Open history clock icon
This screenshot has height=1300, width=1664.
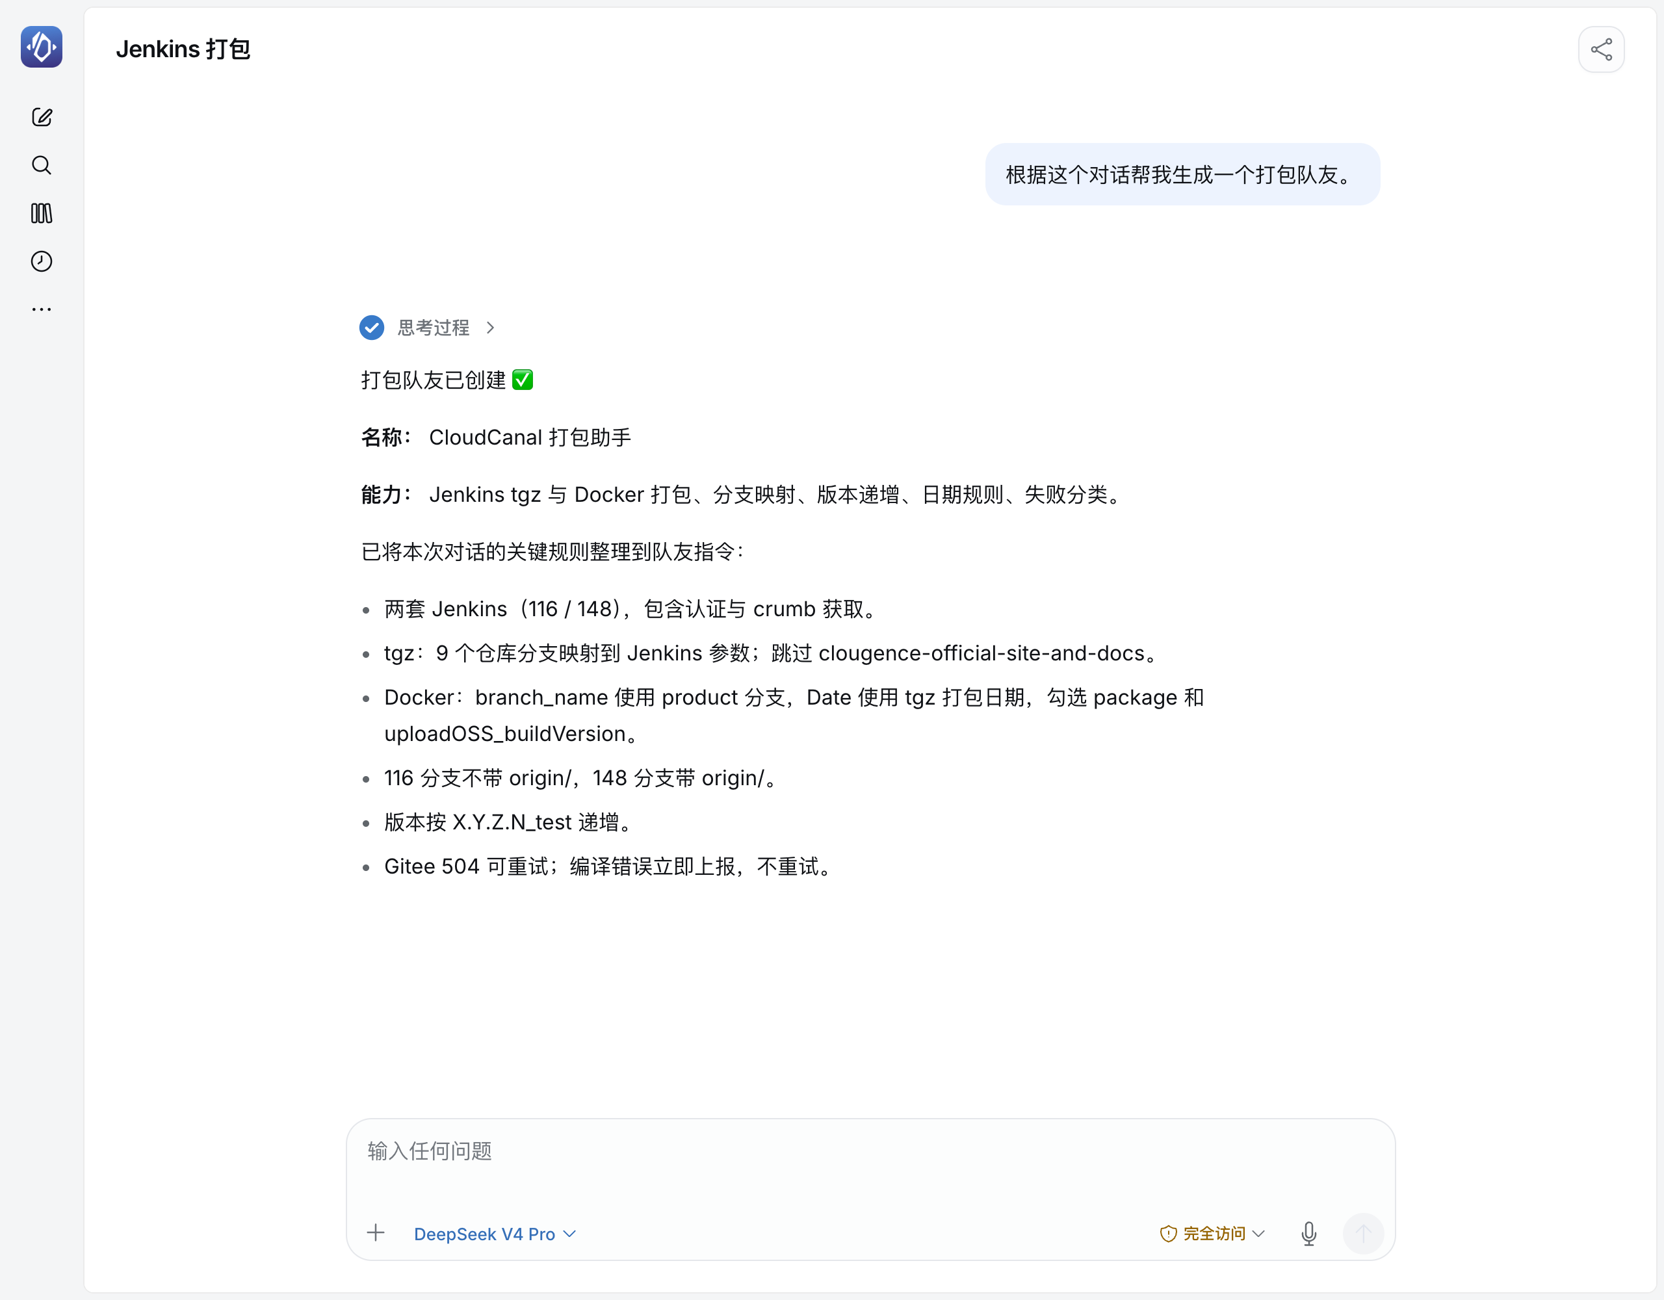coord(42,261)
